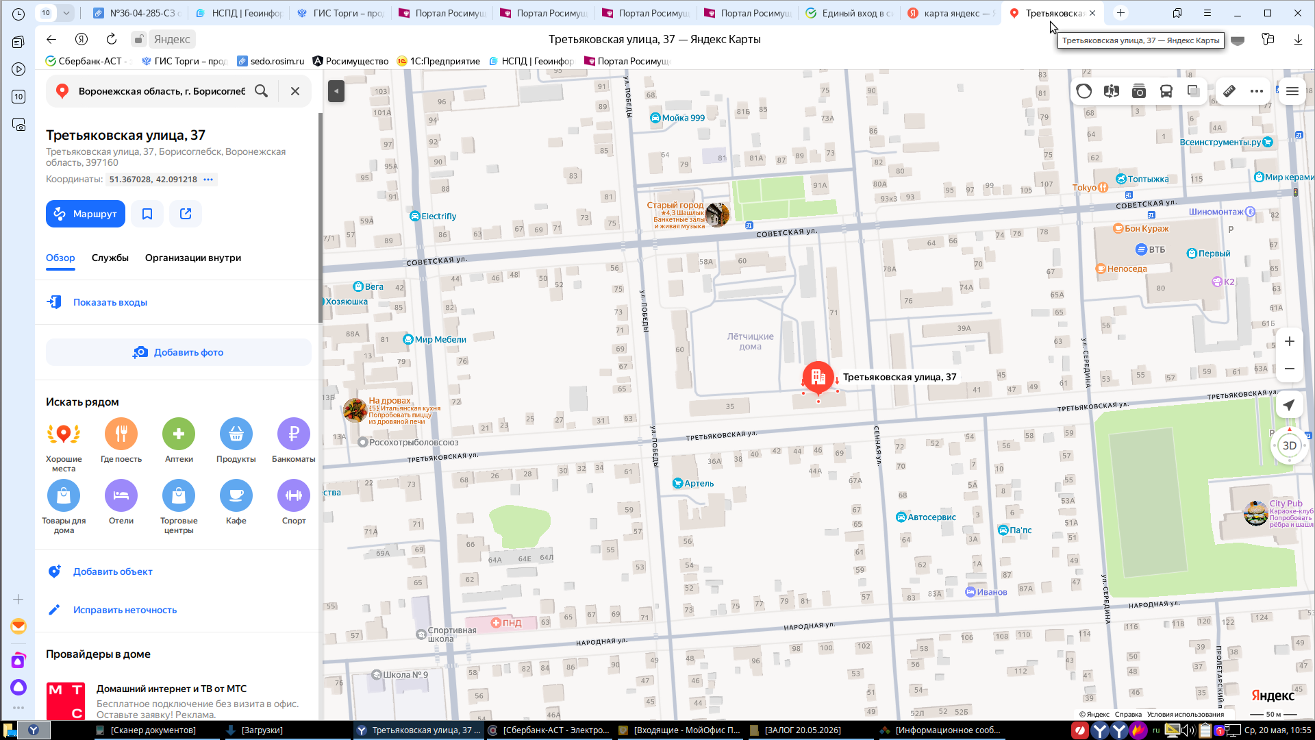Screen dimensions: 1315x740
Task: Toggle map layers type button
Action: click(x=1193, y=91)
